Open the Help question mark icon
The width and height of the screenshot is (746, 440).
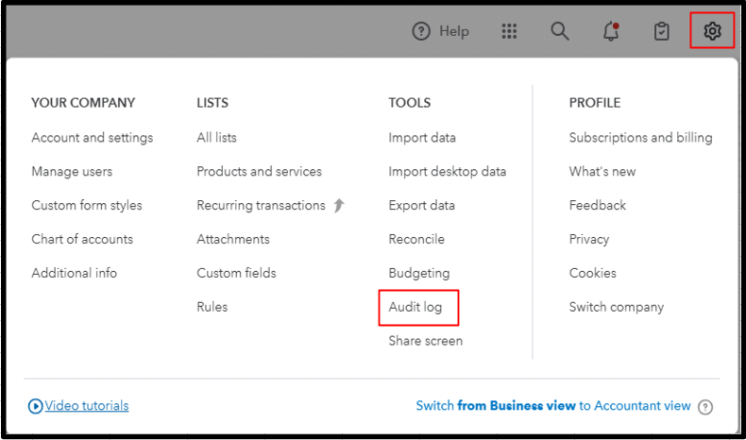click(421, 31)
